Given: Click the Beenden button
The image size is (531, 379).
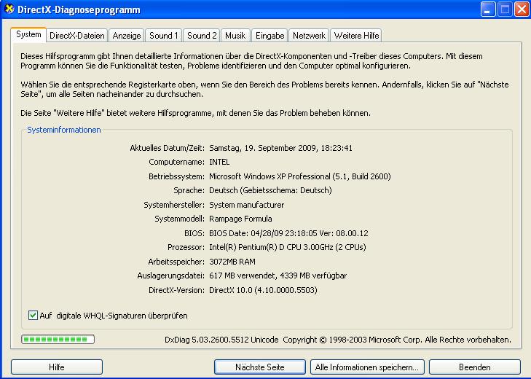Looking at the screenshot, I should (474, 367).
